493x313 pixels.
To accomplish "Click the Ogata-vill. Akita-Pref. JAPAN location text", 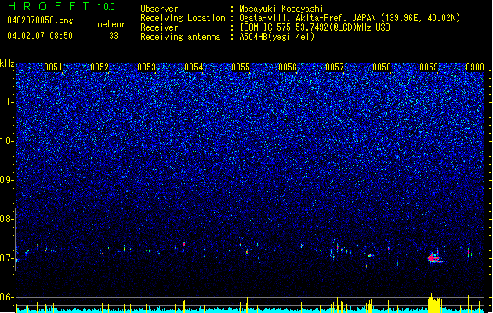I will coord(350,18).
